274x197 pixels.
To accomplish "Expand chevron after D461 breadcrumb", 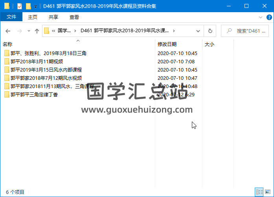I will 174,31.
